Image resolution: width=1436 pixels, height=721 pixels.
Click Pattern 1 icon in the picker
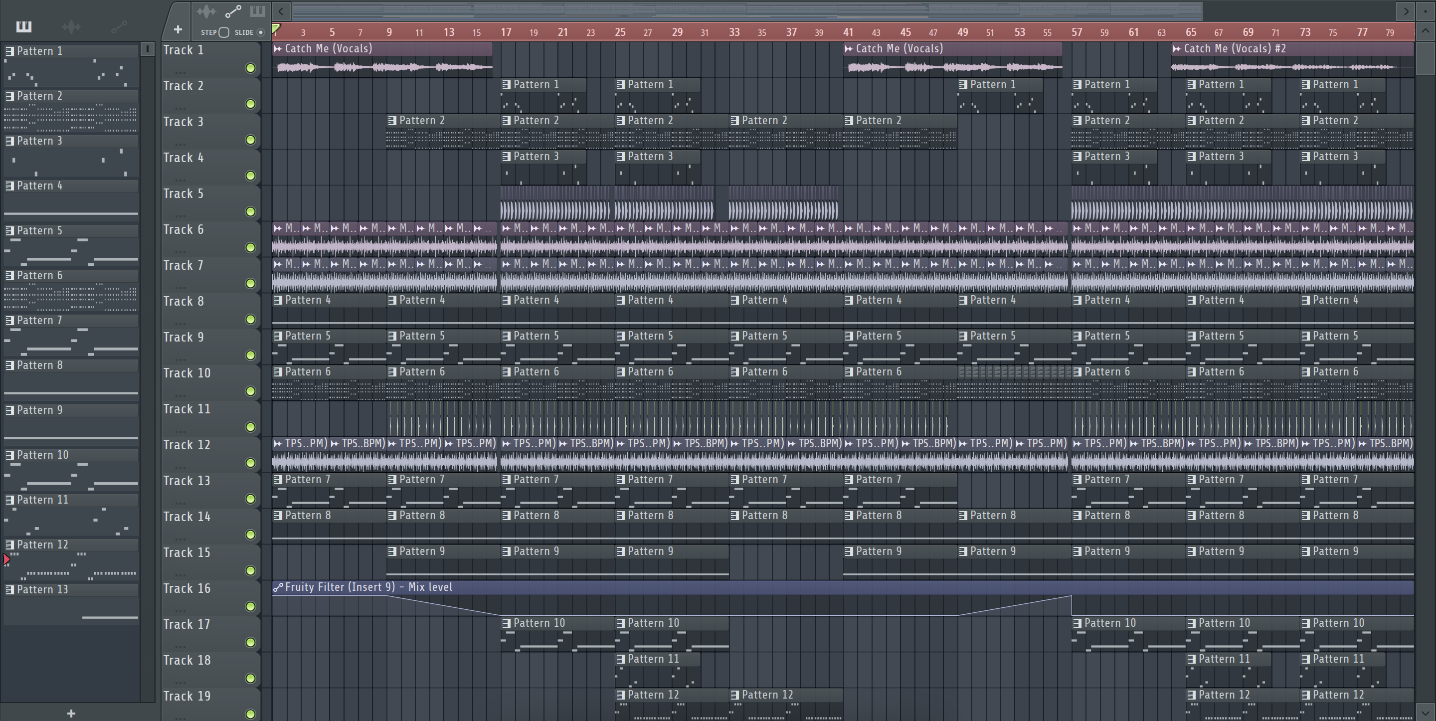(9, 51)
